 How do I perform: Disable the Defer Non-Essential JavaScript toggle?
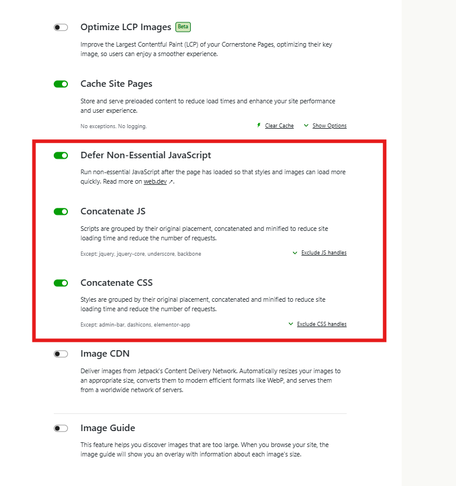(61, 155)
